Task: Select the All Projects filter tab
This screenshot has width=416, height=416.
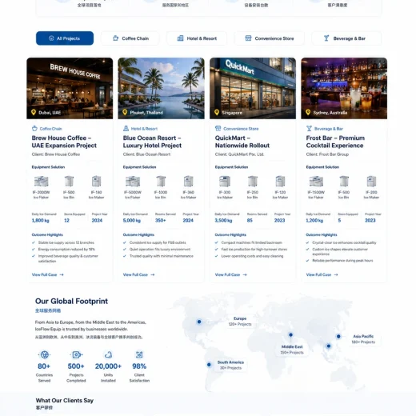Action: click(x=65, y=38)
